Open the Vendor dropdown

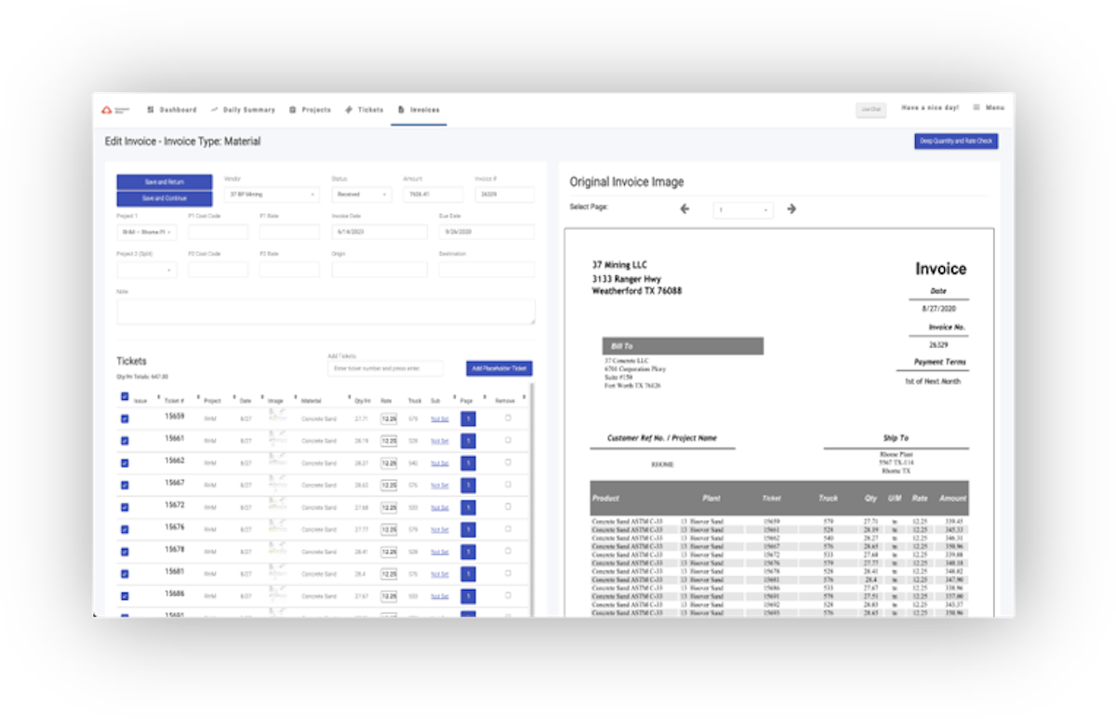point(271,194)
